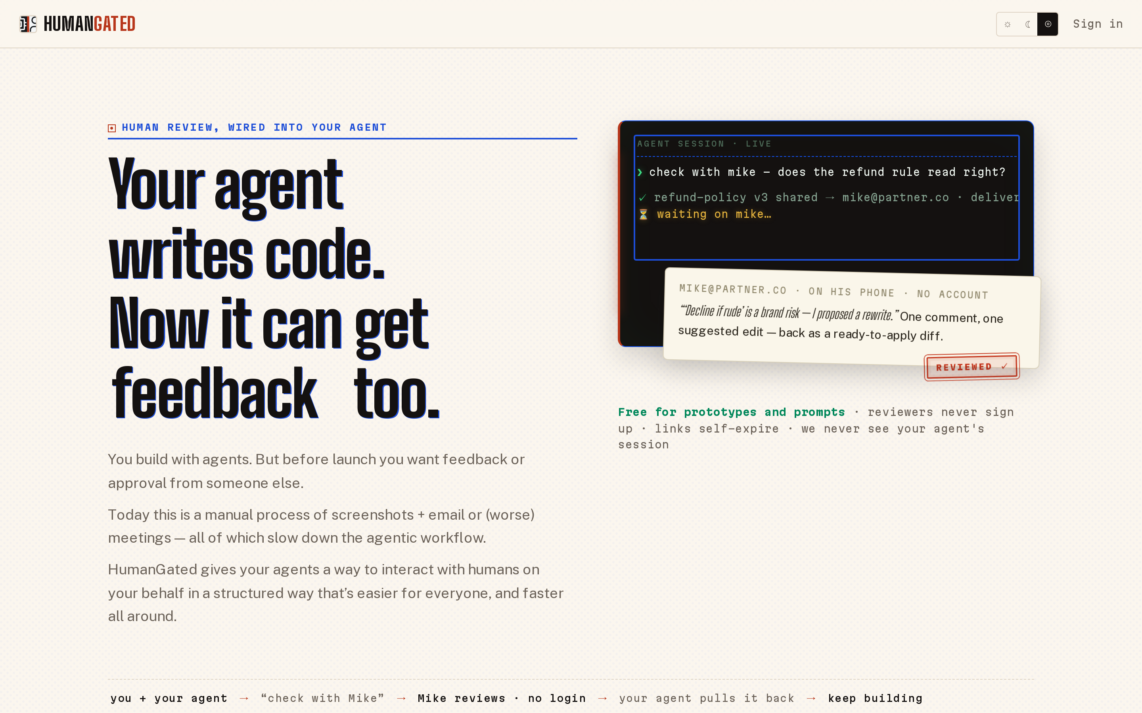
Task: Click the italic "Decline if rude" quote
Action: [789, 312]
